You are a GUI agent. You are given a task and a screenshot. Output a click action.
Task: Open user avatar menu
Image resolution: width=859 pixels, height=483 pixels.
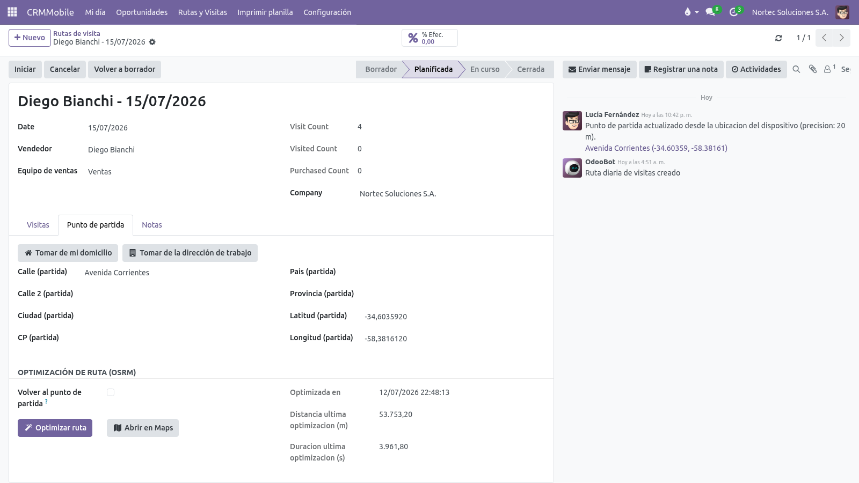[x=842, y=12]
